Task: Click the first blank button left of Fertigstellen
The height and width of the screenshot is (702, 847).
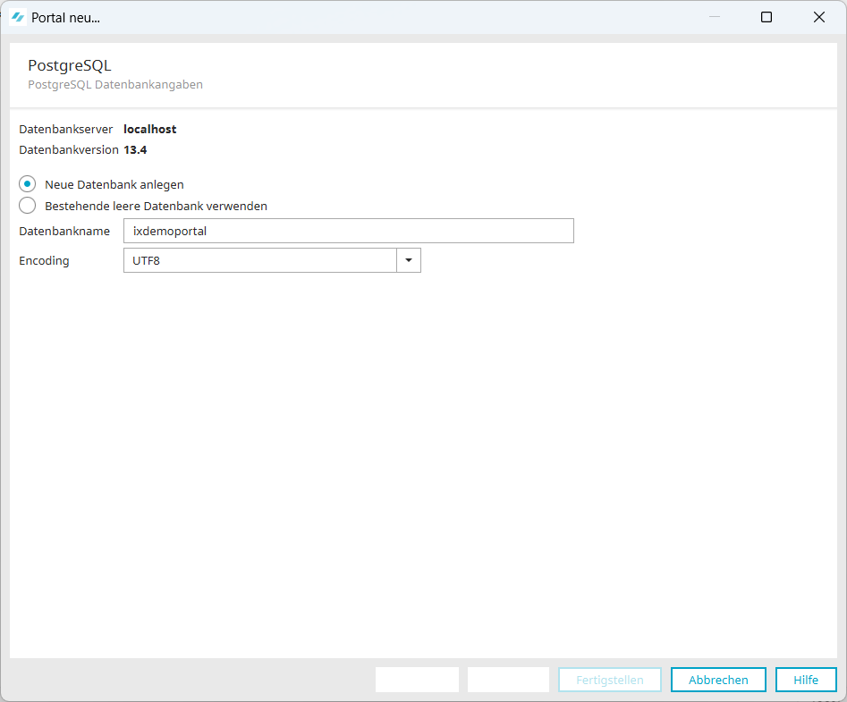Action: click(x=417, y=680)
